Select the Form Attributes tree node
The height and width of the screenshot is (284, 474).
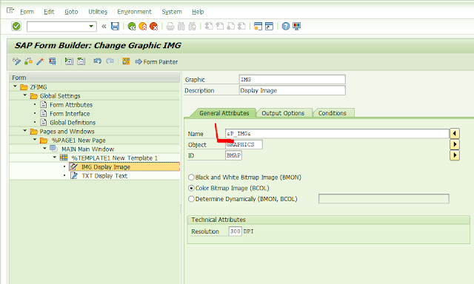(71, 105)
